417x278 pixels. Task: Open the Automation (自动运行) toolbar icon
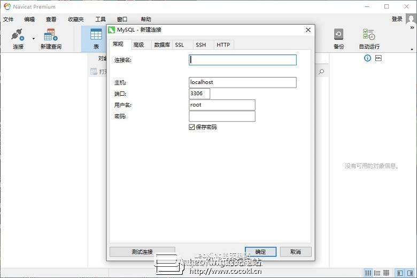point(368,35)
